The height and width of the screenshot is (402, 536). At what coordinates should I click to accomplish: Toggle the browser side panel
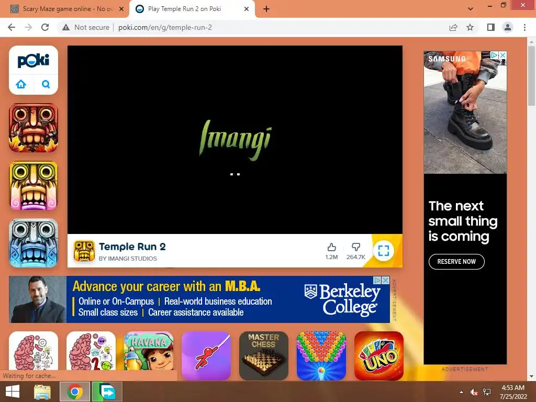click(x=491, y=27)
